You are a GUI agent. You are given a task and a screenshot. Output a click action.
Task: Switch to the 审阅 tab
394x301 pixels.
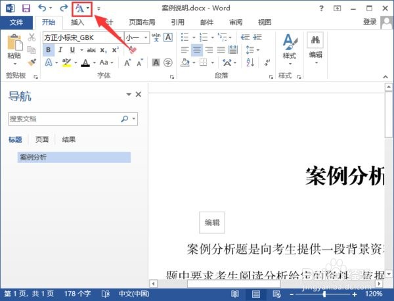(x=236, y=22)
